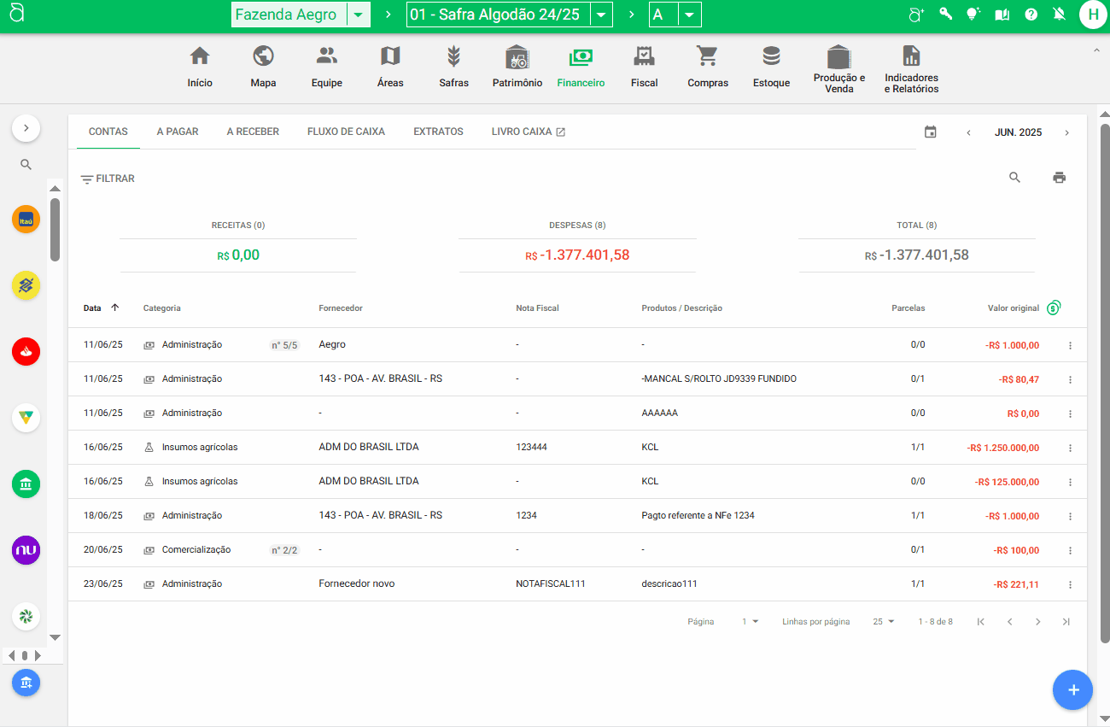
Task: Expand the left sidebar with arrow button
Action: tap(26, 128)
